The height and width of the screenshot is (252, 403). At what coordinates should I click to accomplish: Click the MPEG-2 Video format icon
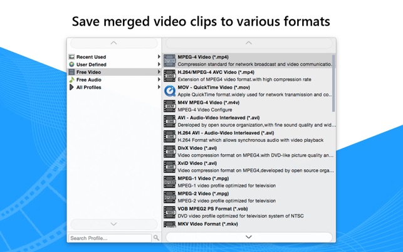(170, 197)
